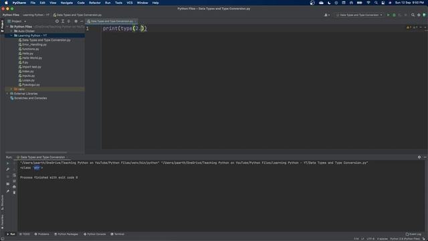Select Pyautogui.py file
The image size is (428, 241).
pyautogui.click(x=29, y=85)
